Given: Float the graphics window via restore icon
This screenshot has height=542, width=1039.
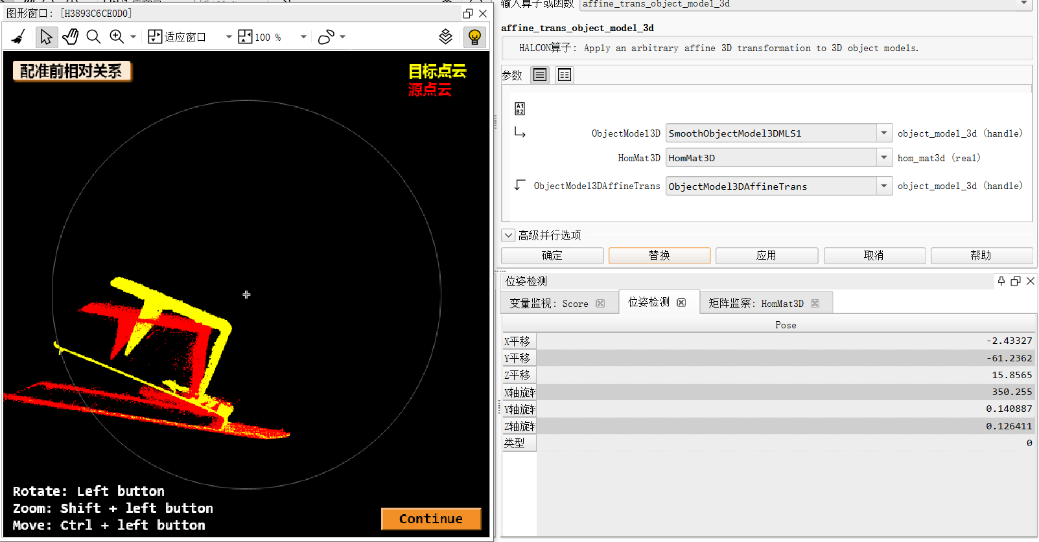Looking at the screenshot, I should (468, 13).
